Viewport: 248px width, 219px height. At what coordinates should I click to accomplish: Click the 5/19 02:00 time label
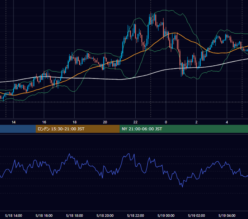[x=197, y=215]
